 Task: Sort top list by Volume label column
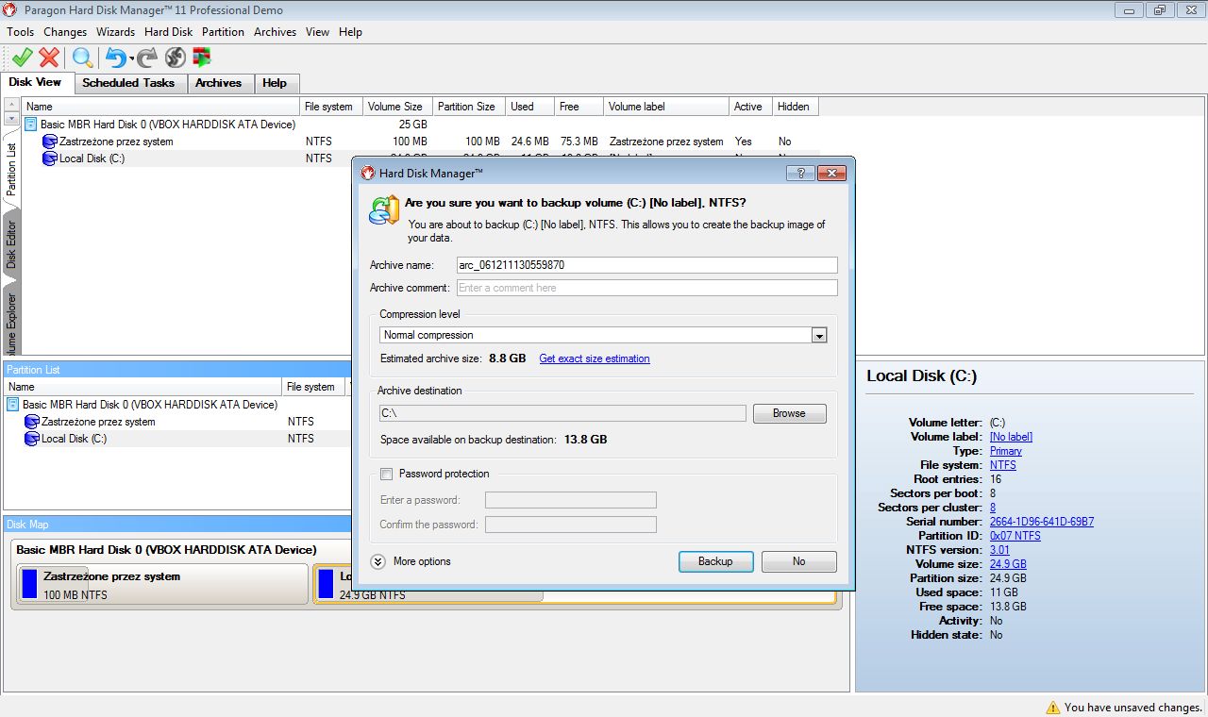point(665,107)
